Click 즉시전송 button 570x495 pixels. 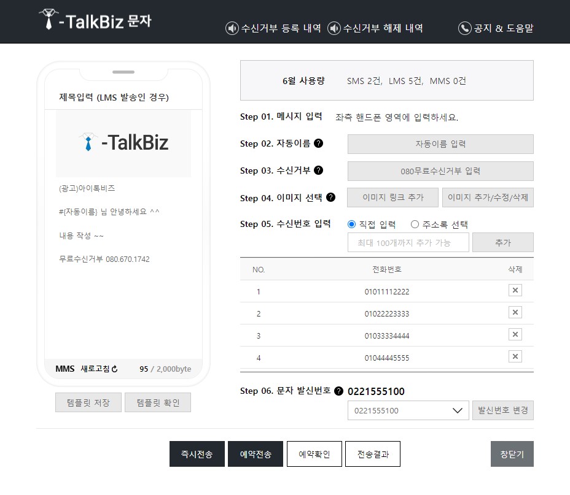click(197, 454)
